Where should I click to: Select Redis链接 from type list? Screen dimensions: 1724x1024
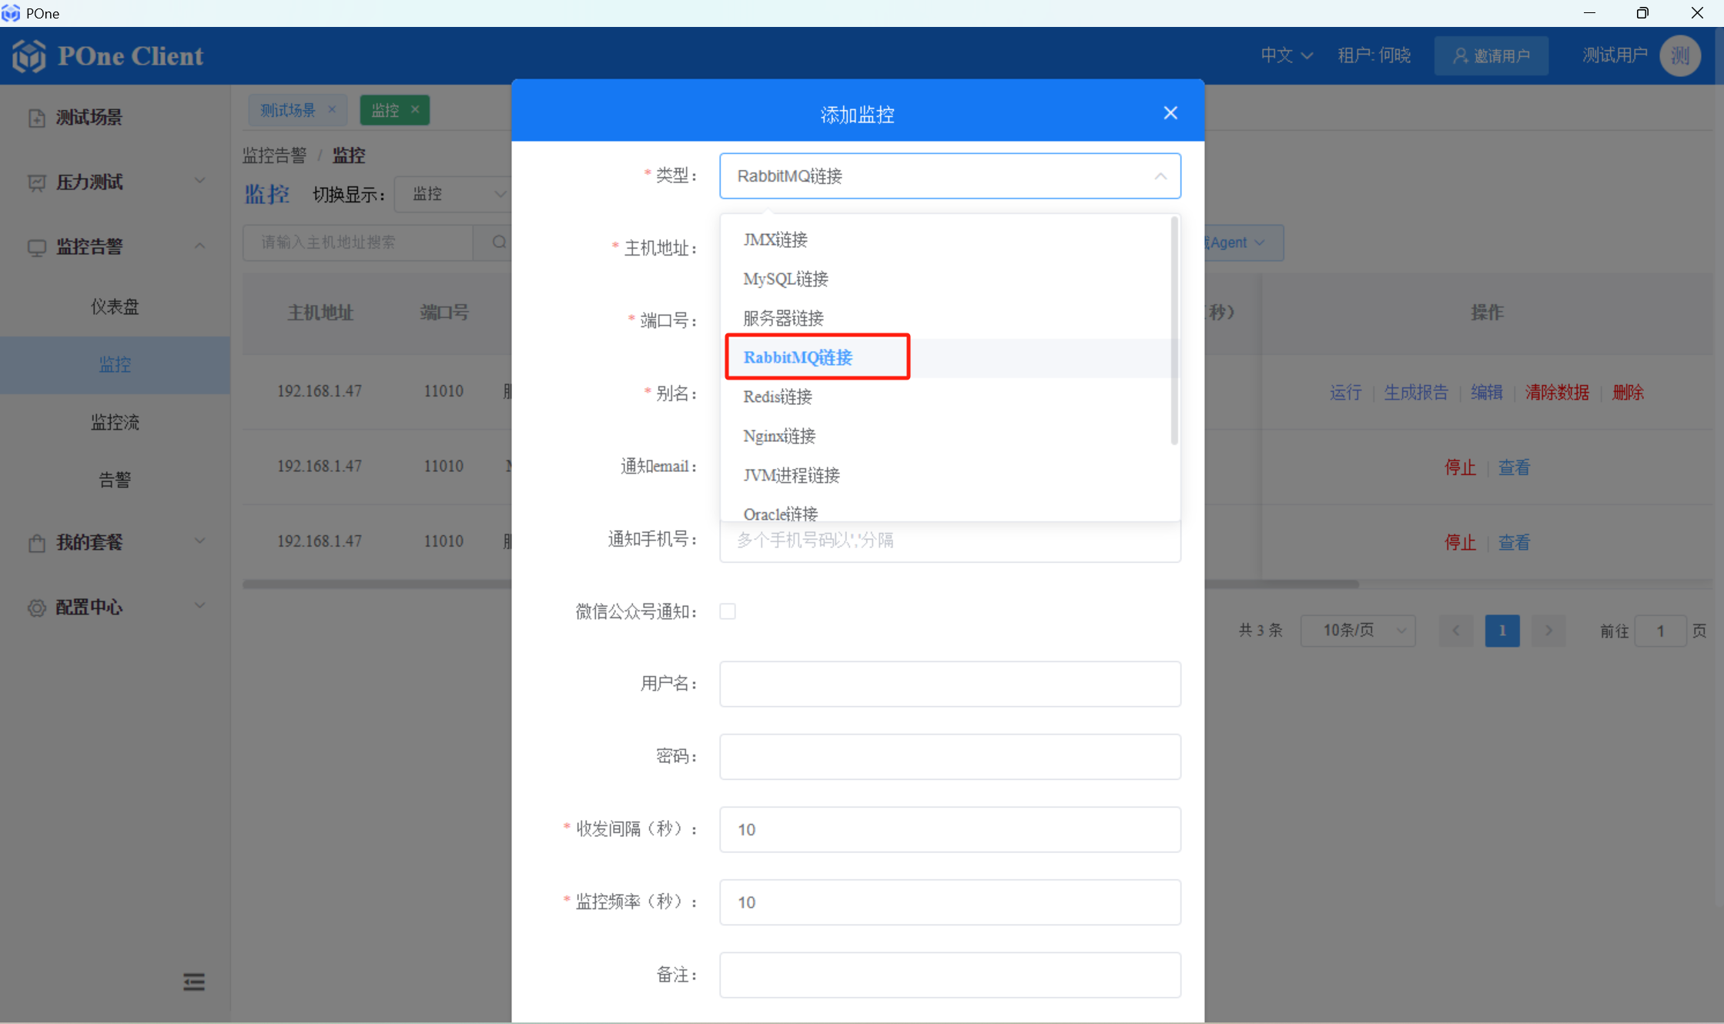pyautogui.click(x=778, y=397)
